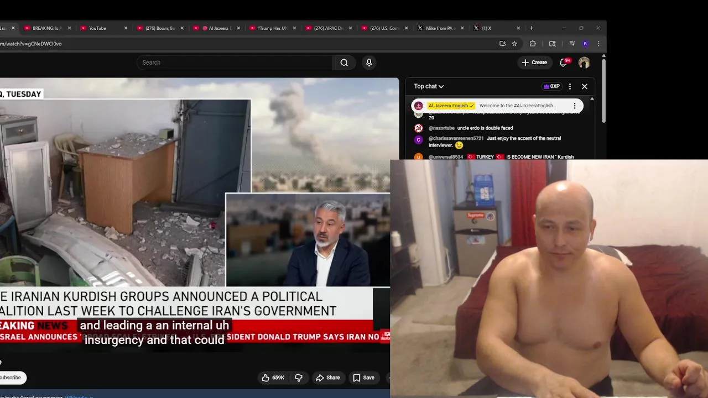The width and height of the screenshot is (708, 398).
Task: Like the video with thumbs up
Action: coord(273,378)
